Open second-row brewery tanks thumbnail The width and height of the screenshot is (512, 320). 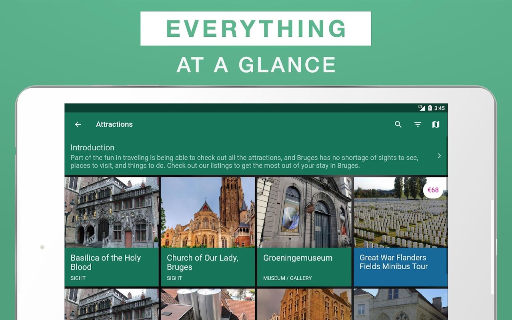click(208, 304)
